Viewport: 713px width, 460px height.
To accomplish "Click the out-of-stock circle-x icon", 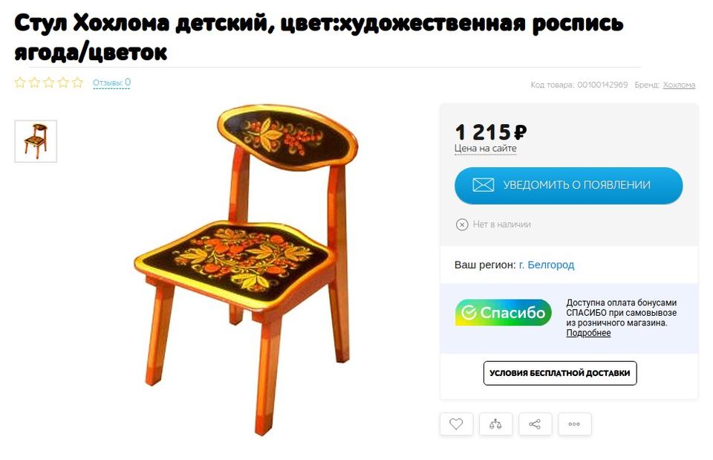I will [x=461, y=224].
